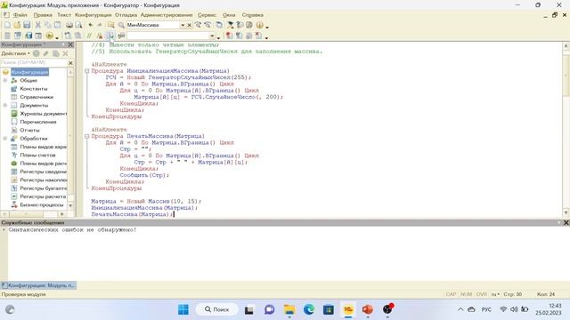570x320 pixels.
Task: Click the Print toolbar icon
Action: [69, 25]
